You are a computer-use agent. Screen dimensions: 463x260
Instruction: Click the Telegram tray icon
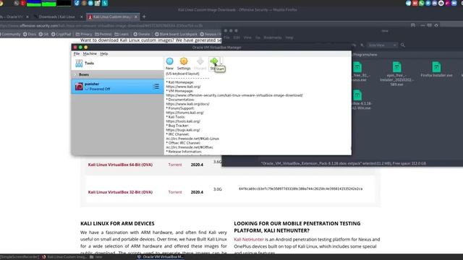tap(408, 3)
